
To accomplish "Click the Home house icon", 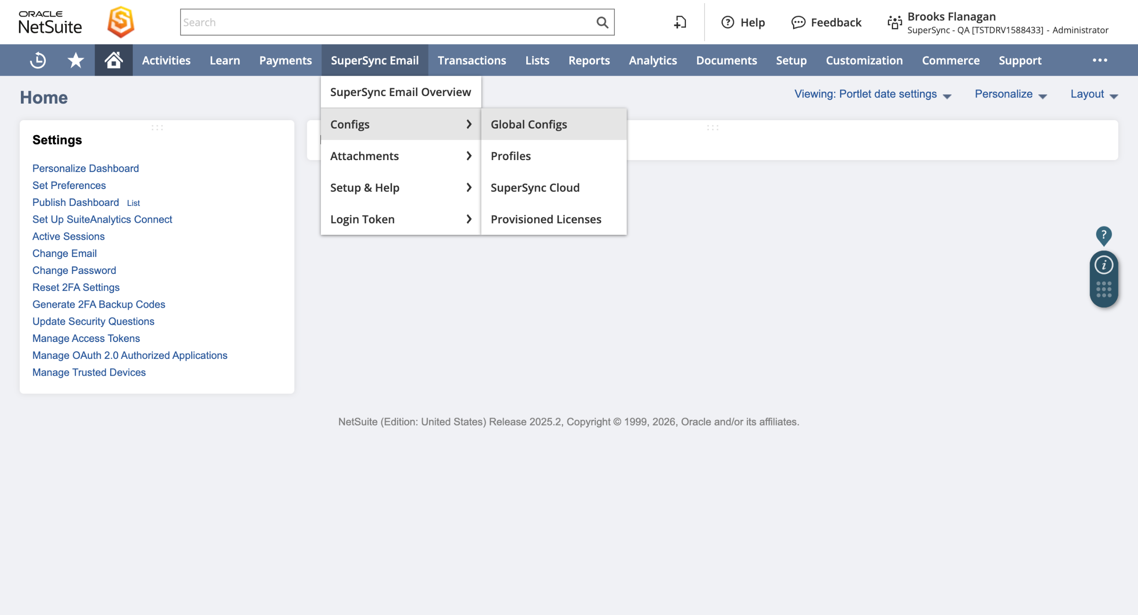I will click(113, 60).
